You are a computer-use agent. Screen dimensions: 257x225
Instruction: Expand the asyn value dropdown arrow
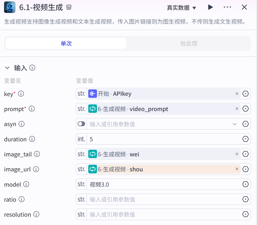[x=234, y=124]
